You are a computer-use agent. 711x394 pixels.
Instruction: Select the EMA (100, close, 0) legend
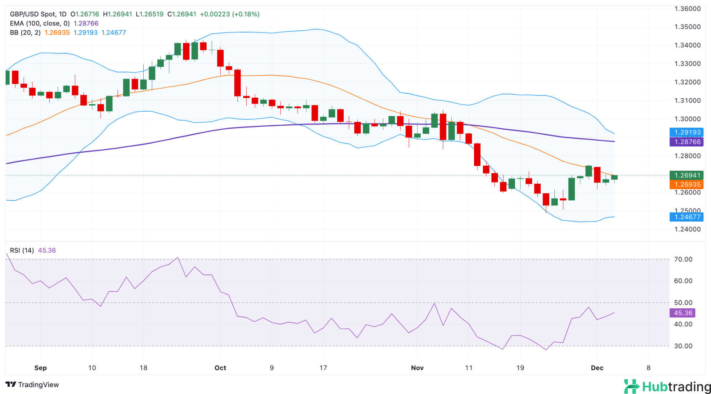[x=40, y=23]
